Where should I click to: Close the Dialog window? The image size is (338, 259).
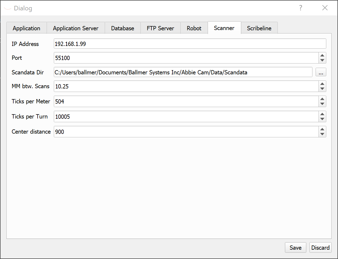click(325, 8)
